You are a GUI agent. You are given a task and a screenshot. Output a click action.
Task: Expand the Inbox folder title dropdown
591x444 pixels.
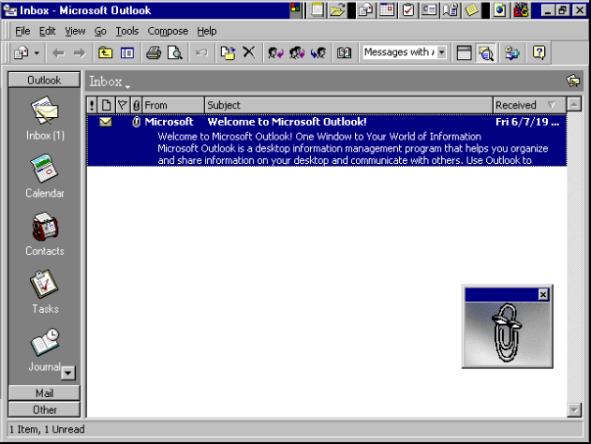tap(127, 87)
